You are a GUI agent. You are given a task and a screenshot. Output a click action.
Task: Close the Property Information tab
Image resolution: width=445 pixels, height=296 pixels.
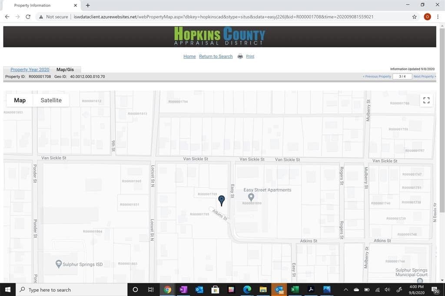pyautogui.click(x=75, y=5)
